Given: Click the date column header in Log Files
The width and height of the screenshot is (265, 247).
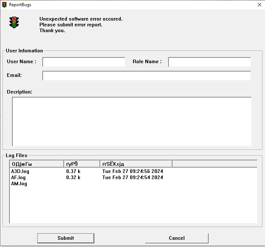Looking at the screenshot, I should [136, 164].
